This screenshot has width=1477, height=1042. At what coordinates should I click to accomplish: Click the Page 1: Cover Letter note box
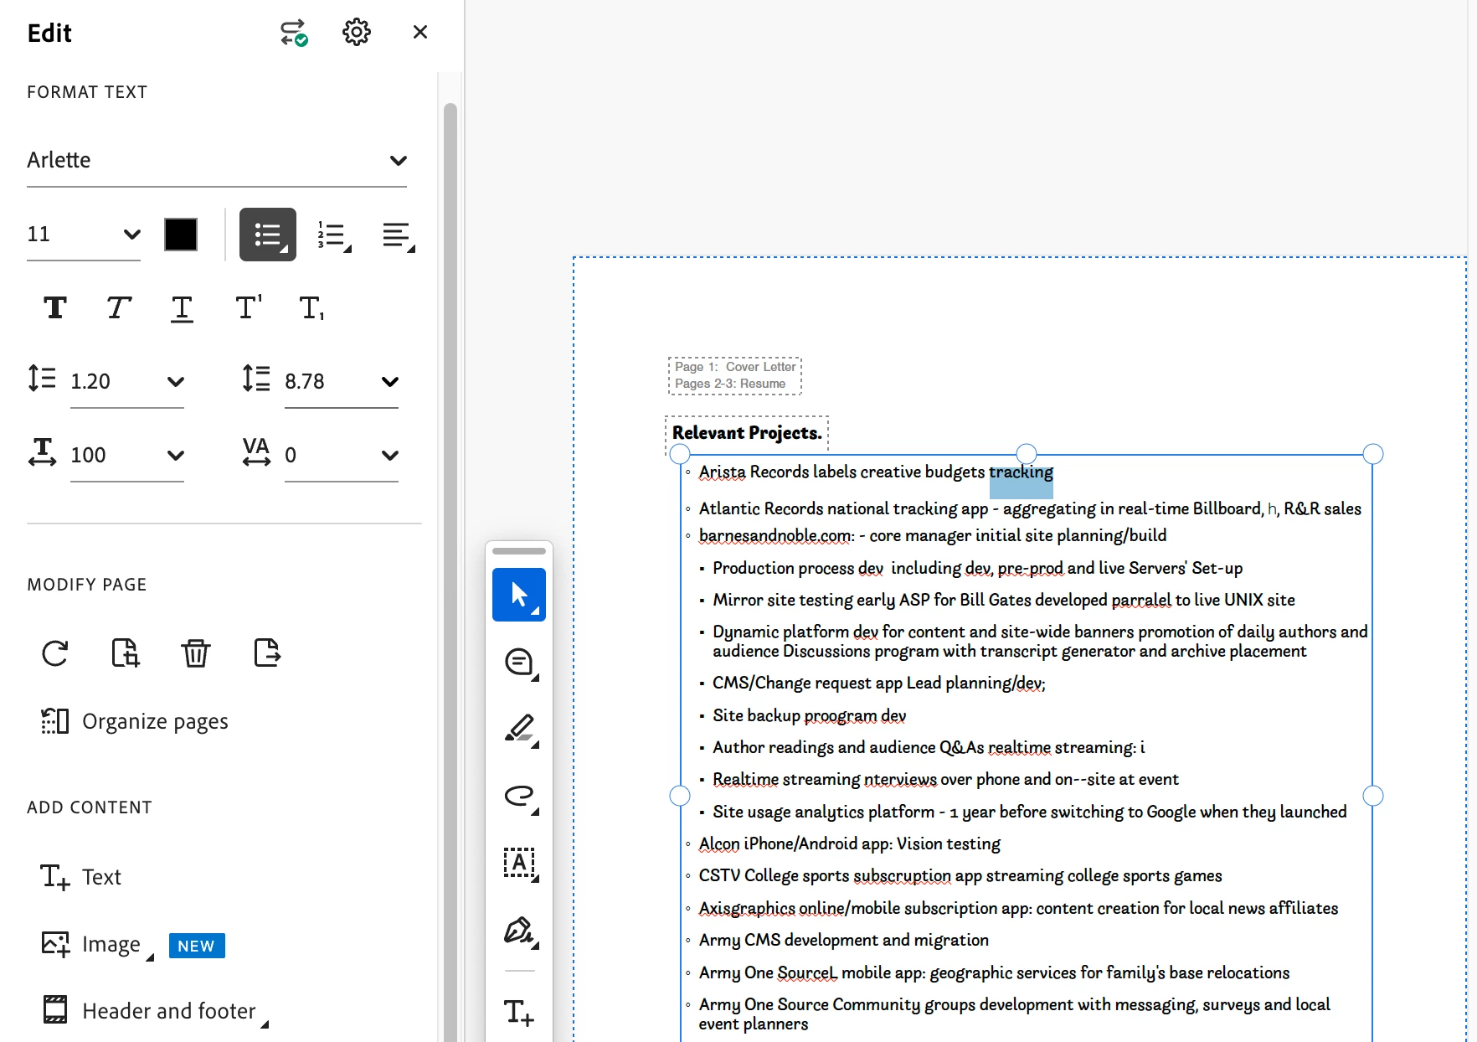(735, 375)
